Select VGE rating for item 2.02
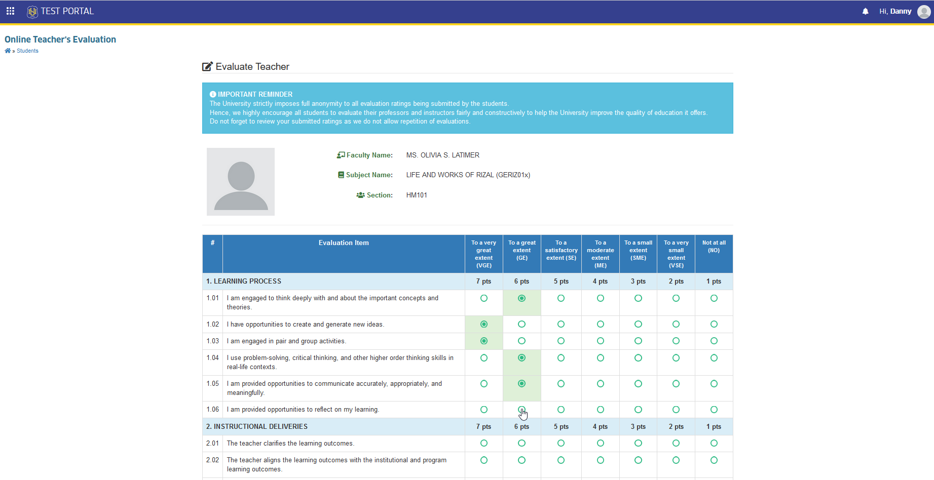 [484, 460]
